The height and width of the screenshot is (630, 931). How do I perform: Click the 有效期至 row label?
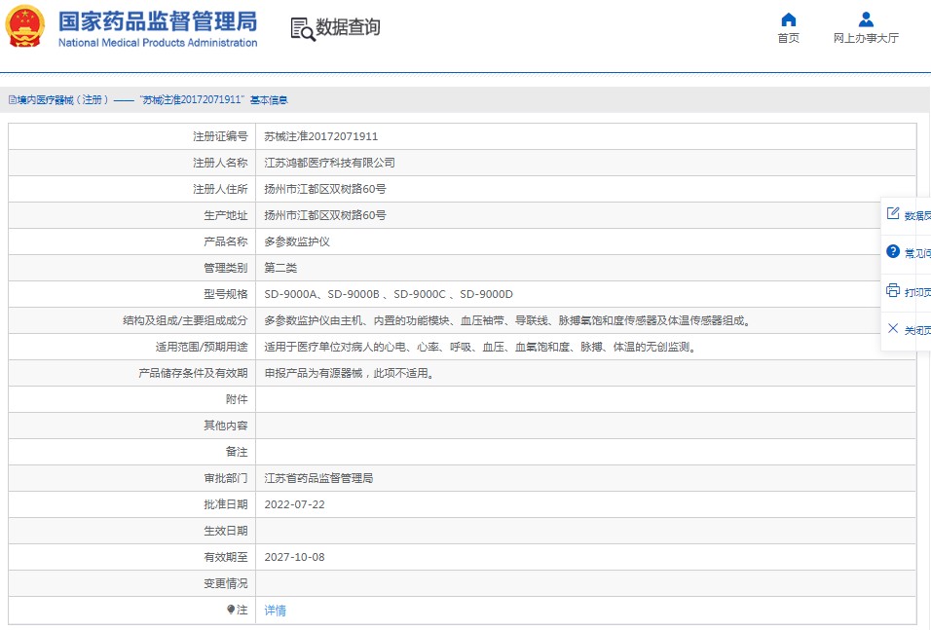coord(226,557)
